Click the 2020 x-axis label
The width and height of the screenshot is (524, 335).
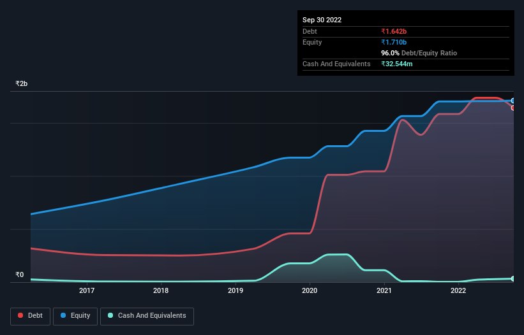[x=310, y=290]
